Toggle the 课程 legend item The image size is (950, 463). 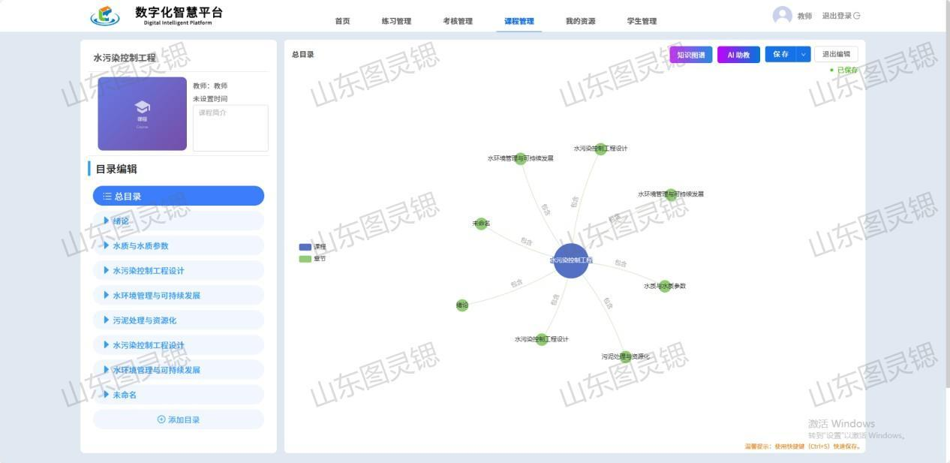coord(305,247)
